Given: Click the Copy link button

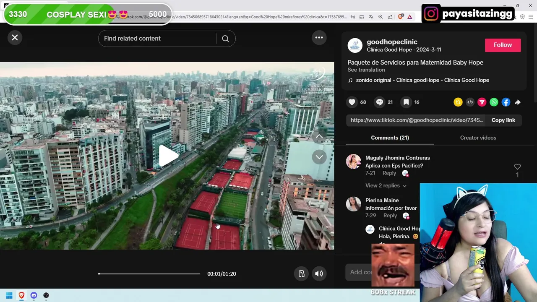Looking at the screenshot, I should pos(503,120).
